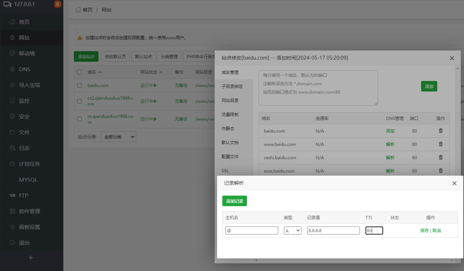
Task: Focus the 记录值 input with 8.8.8.8
Action: [x=333, y=231]
